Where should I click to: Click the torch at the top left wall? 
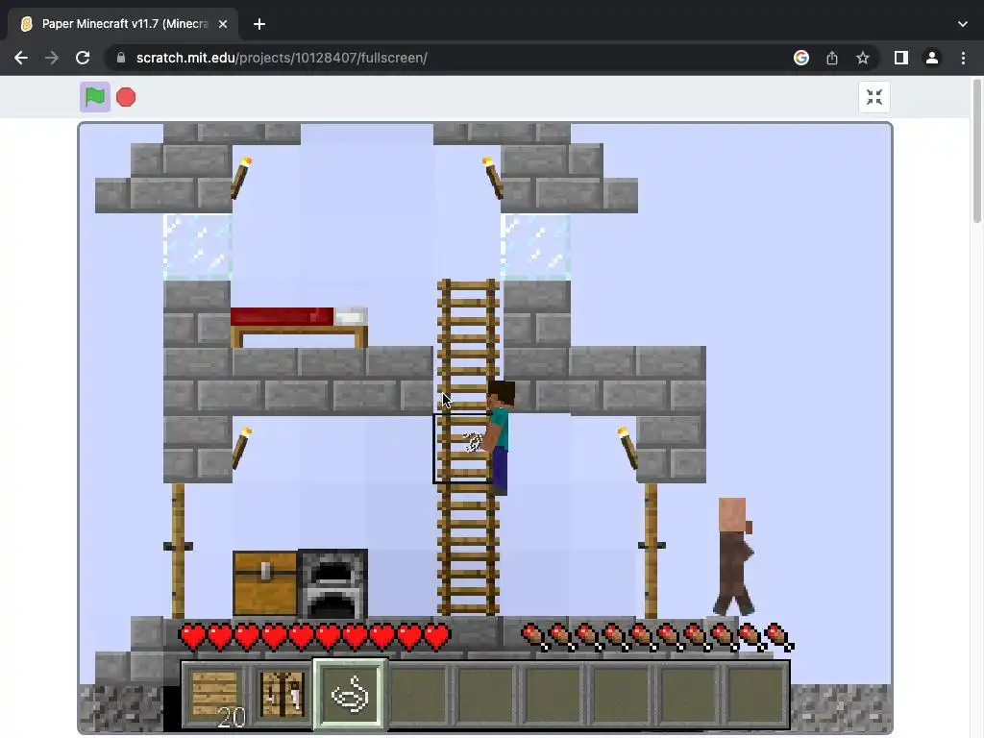tap(241, 178)
